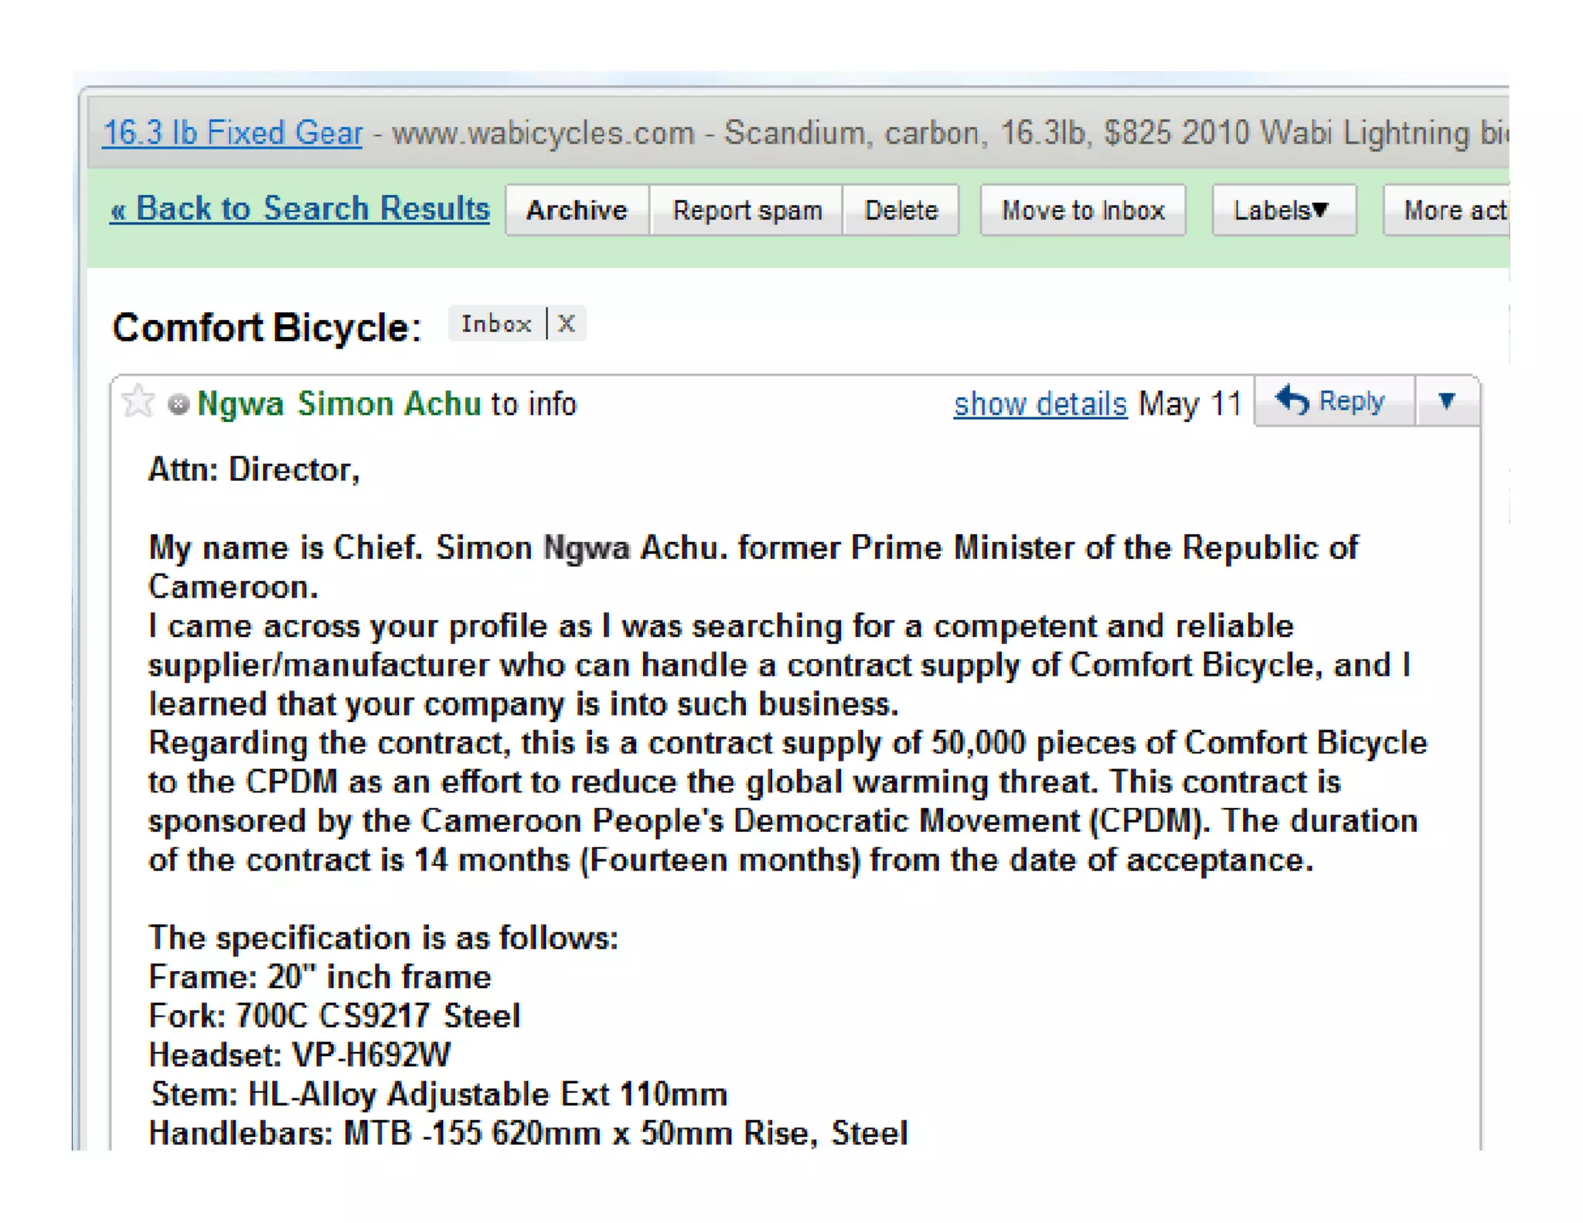1583x1223 pixels.
Task: Click the 'Attn: Director,' line in the body
Action: [254, 470]
